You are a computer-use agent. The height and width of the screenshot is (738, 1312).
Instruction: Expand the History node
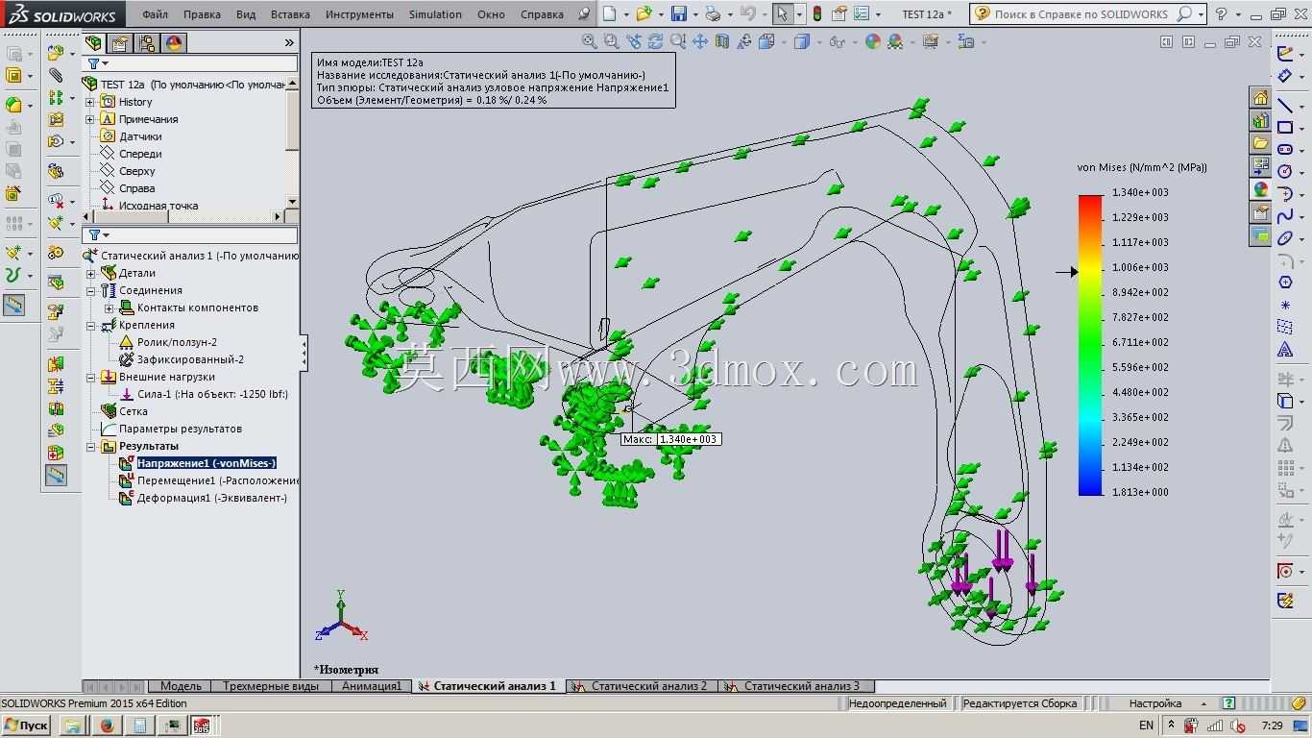click(x=90, y=102)
